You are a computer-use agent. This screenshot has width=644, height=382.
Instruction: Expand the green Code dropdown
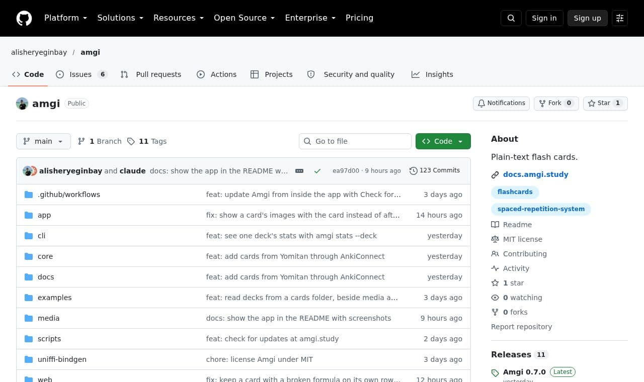pos(443,141)
